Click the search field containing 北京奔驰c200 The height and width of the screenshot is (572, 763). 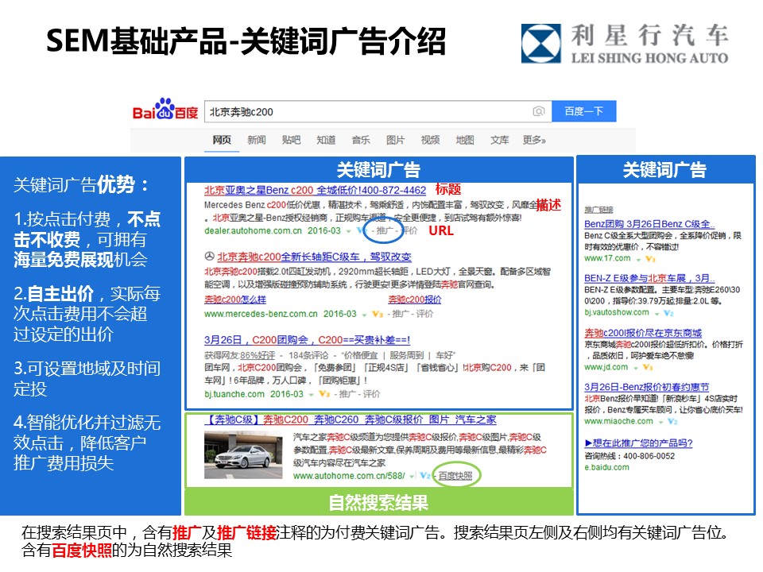[366, 112]
